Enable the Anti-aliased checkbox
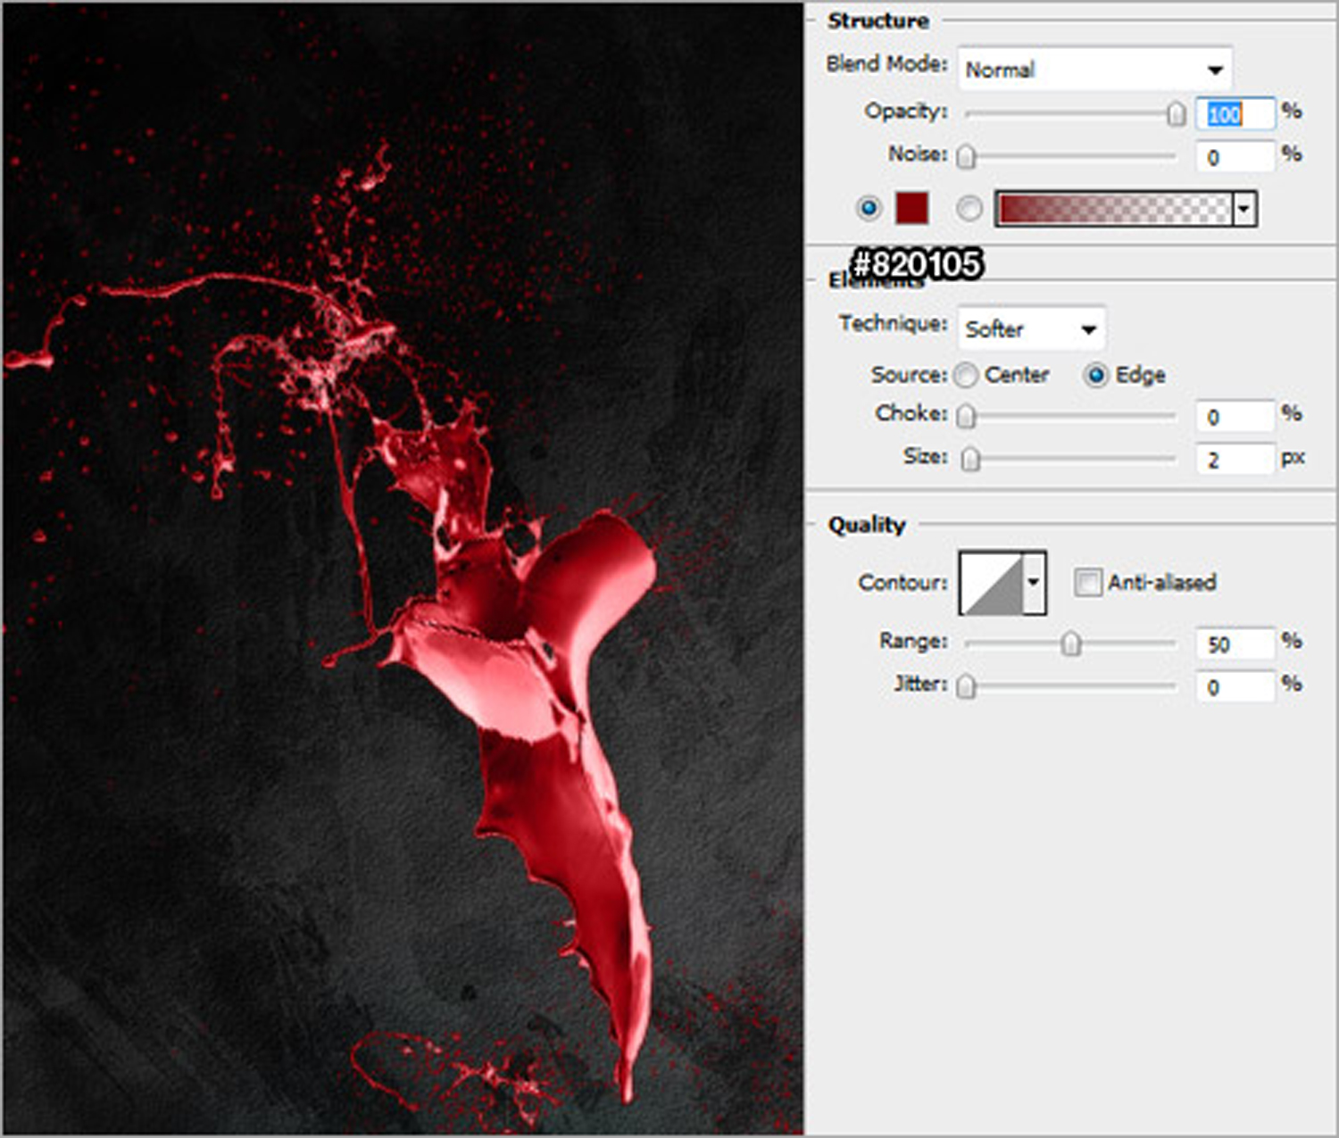 1087,583
